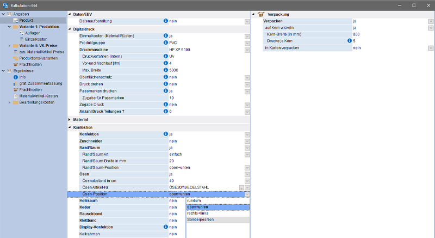
Task: Select Produkt in the tree
Action: coord(26,20)
